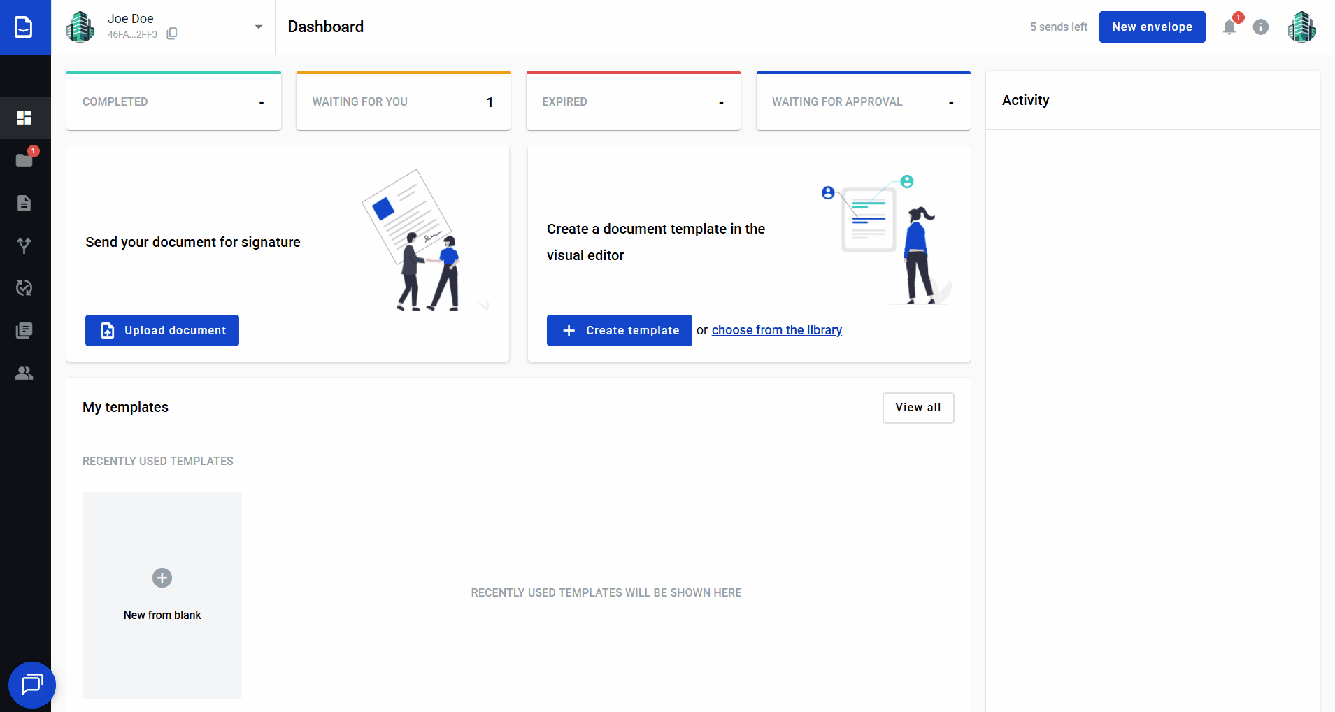Open the sync check icon in sidebar
The width and height of the screenshot is (1335, 712).
pyautogui.click(x=24, y=288)
